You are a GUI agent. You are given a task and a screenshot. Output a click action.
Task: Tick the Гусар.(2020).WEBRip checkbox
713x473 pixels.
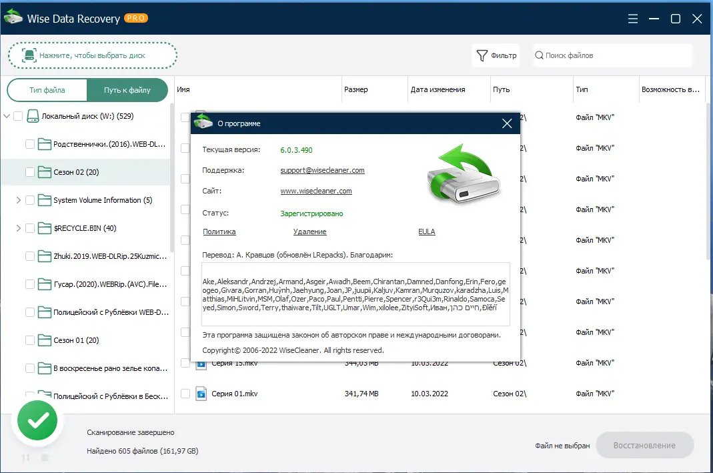pos(30,284)
